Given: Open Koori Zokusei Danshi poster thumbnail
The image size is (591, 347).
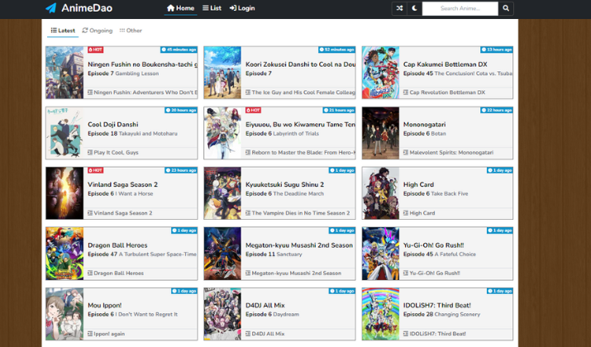Looking at the screenshot, I should pos(222,73).
